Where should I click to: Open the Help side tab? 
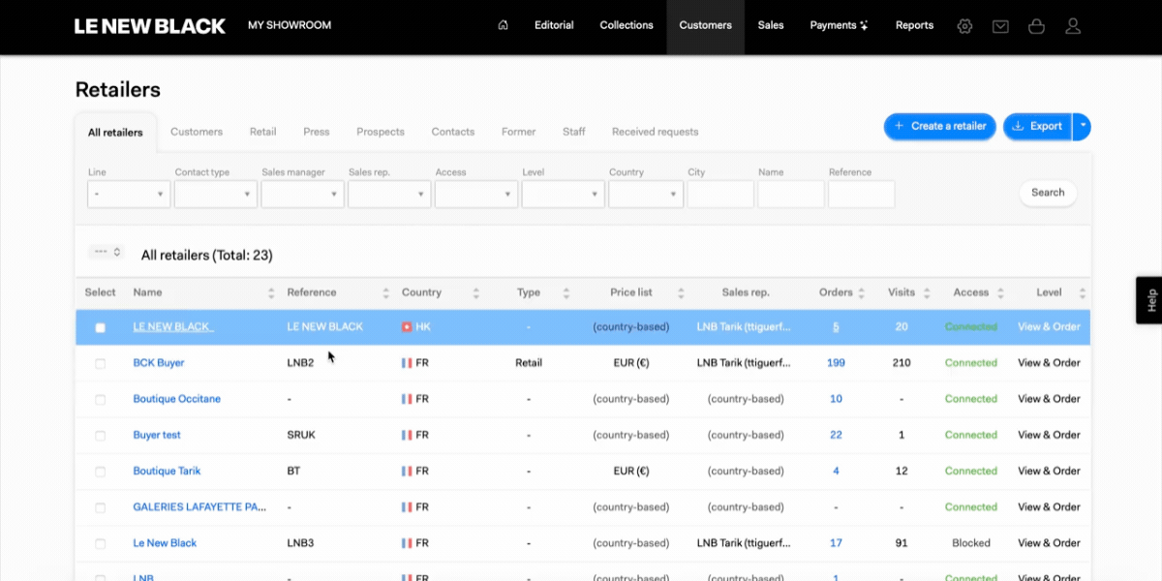(x=1149, y=300)
